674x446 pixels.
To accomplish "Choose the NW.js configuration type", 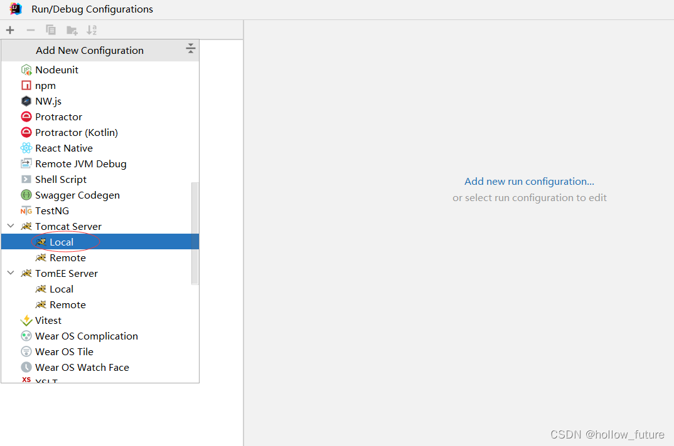I will pyautogui.click(x=100, y=101).
